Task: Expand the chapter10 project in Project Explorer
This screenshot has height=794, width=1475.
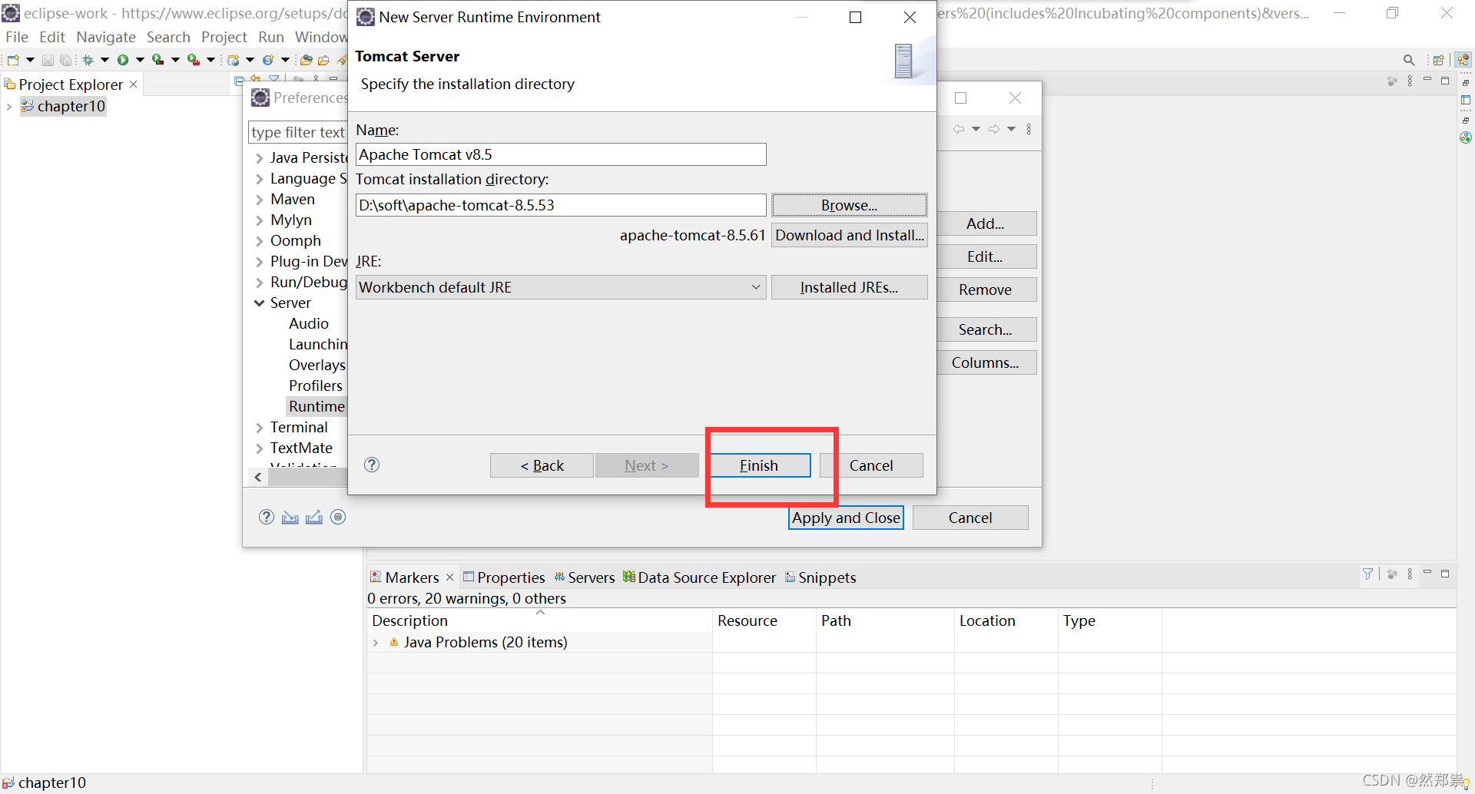Action: click(x=9, y=106)
